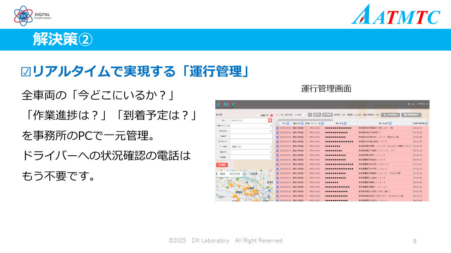Viewport: 451px width, 253px height.
Task: Toggle the select-all checkbox in table header
Action: click(277, 124)
